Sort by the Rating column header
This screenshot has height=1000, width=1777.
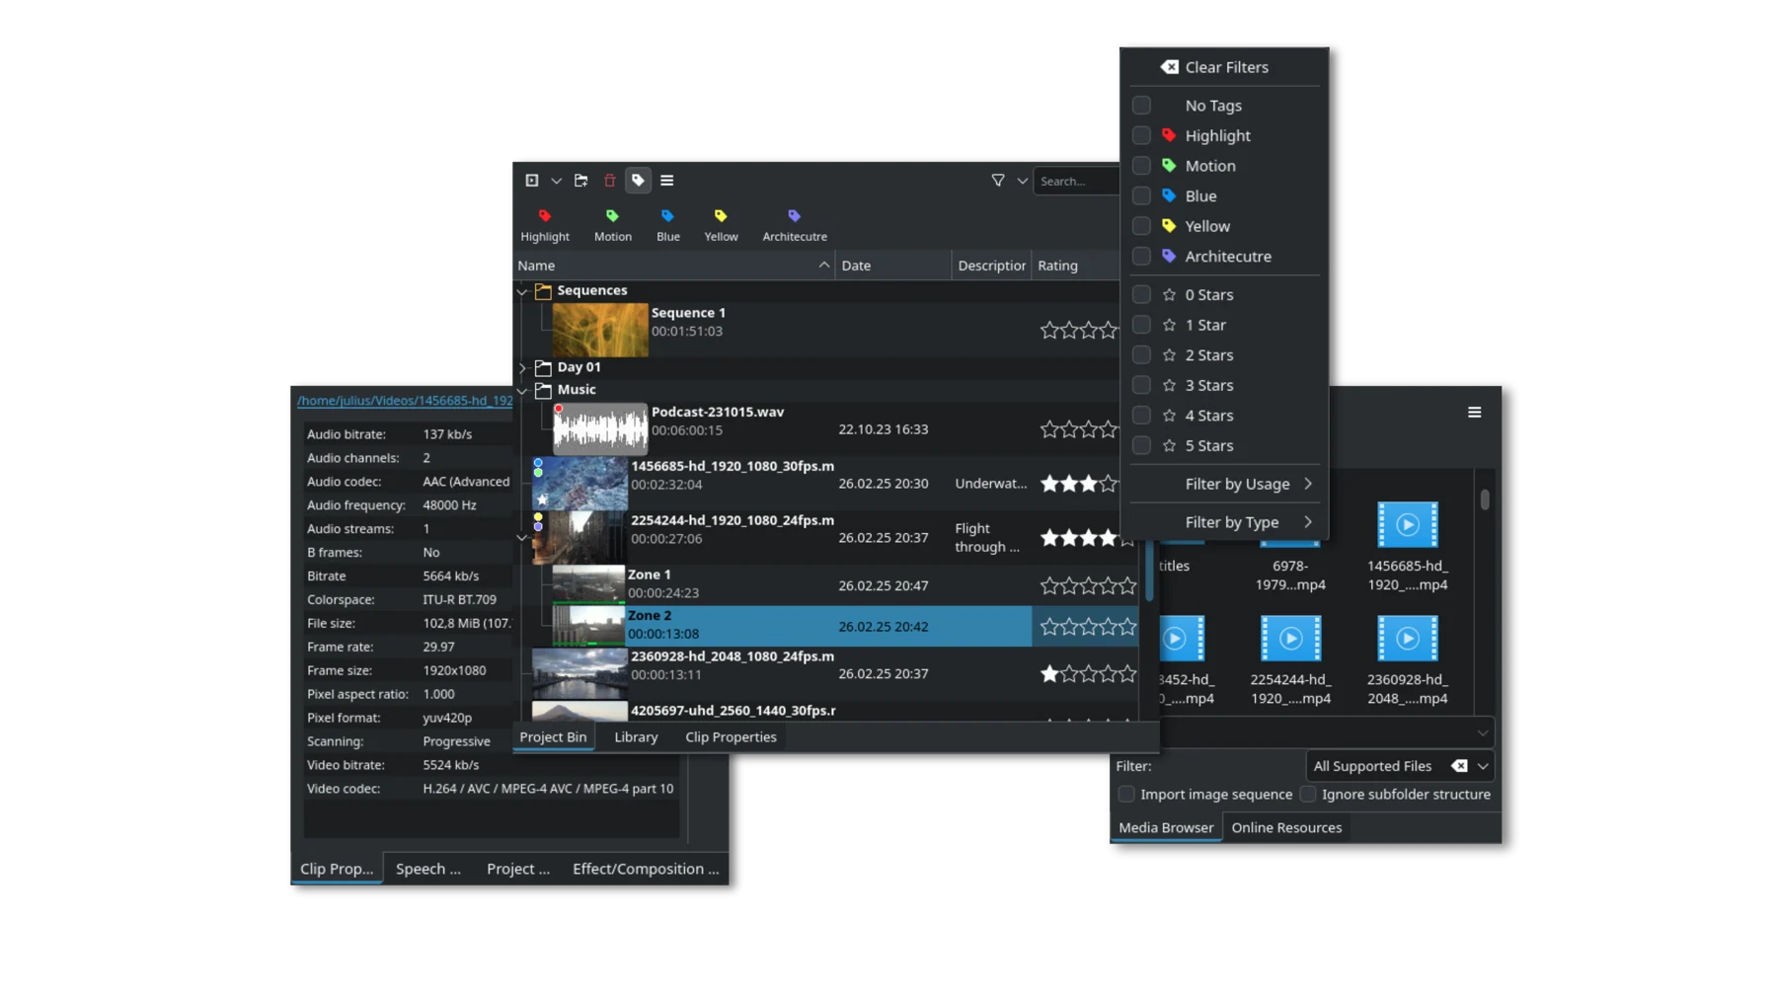coord(1076,266)
